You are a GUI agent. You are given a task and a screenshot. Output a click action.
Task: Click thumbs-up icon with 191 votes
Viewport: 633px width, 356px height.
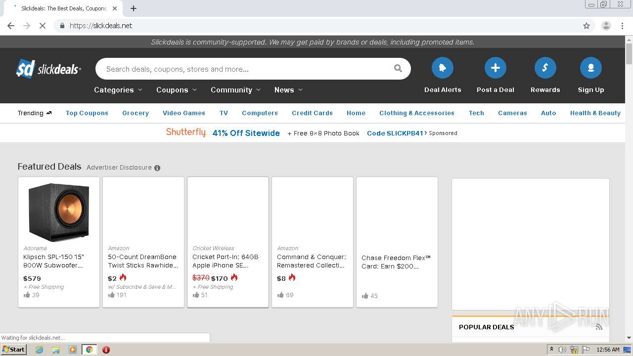click(x=111, y=295)
